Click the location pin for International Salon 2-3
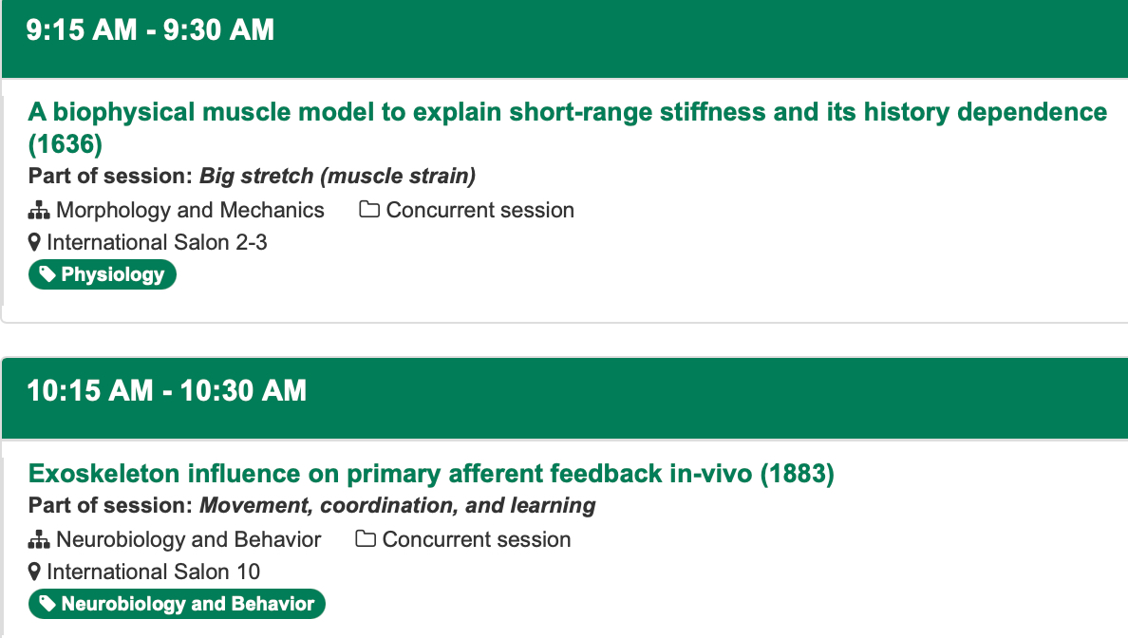This screenshot has width=1128, height=638. (x=35, y=243)
